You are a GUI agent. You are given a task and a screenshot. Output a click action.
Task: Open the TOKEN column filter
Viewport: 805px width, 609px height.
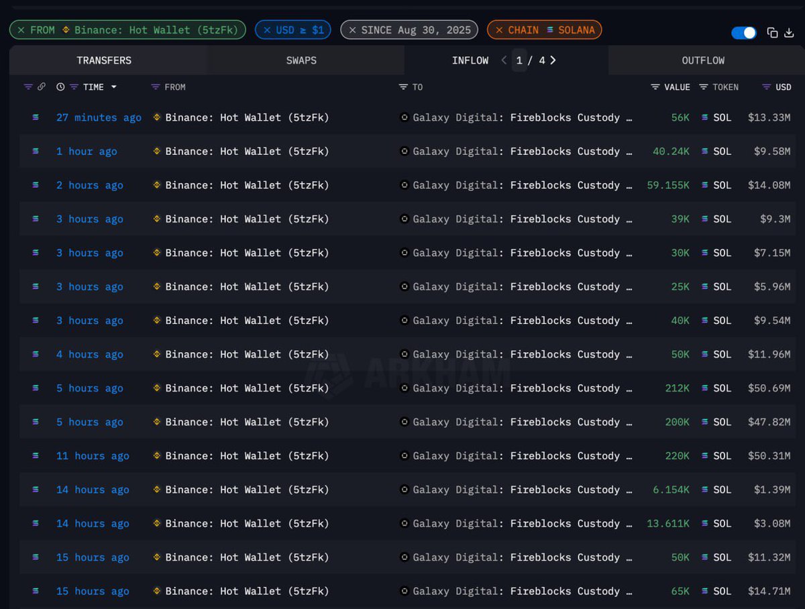(x=704, y=87)
